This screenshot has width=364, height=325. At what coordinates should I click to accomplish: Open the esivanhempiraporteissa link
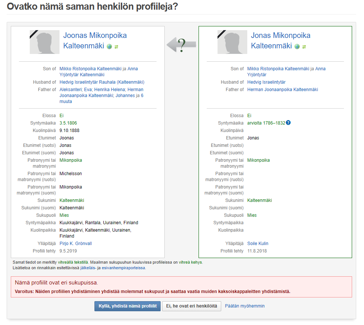click(123, 268)
